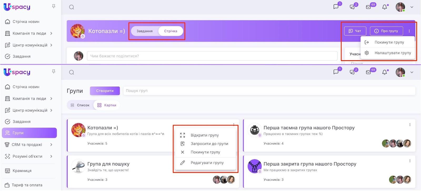Click member avatars on Група для пошуку card
The width and height of the screenshot is (421, 191).
coord(224,180)
